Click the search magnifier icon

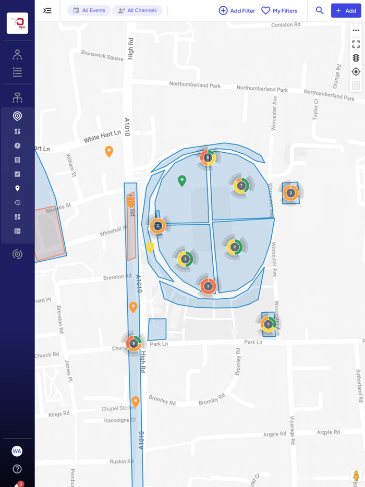[320, 10]
